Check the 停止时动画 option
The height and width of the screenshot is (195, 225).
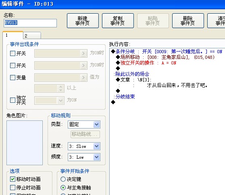pyautogui.click(x=12, y=187)
